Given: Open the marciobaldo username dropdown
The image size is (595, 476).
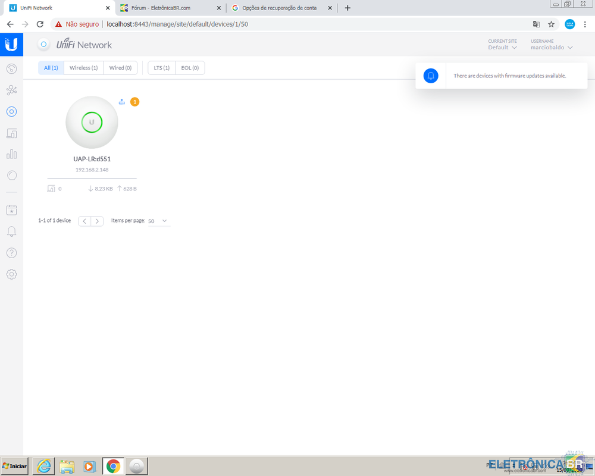Looking at the screenshot, I should (551, 47).
